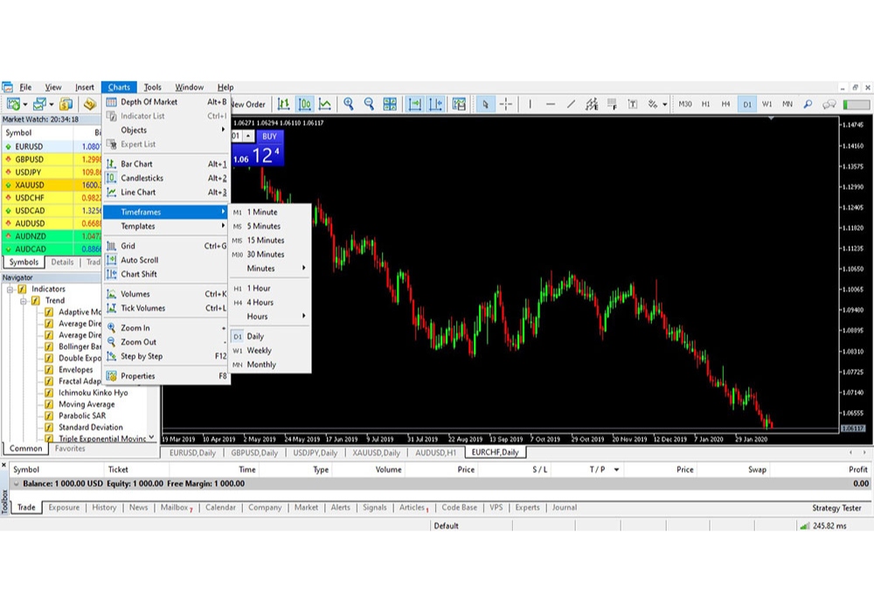Choose 1 Minute timeframe

point(270,212)
